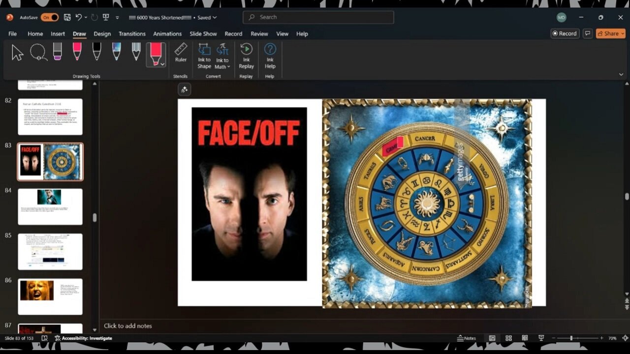Viewport: 630px width, 354px height.
Task: Open Customize Quick Access Toolbar menu
Action: pyautogui.click(x=117, y=18)
